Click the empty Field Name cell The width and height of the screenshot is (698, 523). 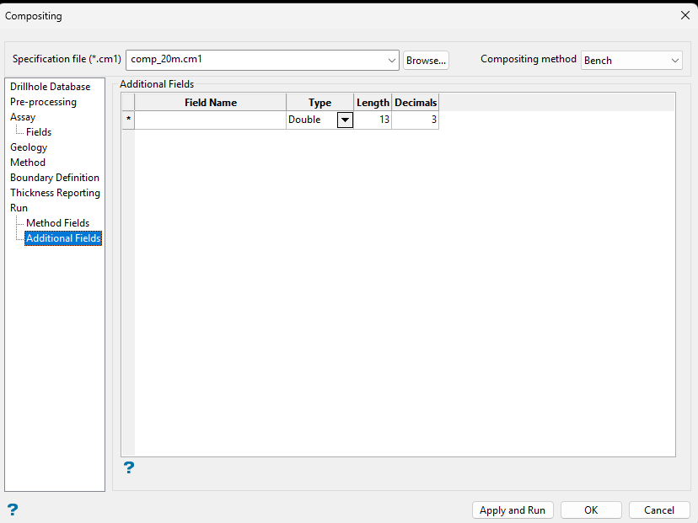pyautogui.click(x=210, y=120)
